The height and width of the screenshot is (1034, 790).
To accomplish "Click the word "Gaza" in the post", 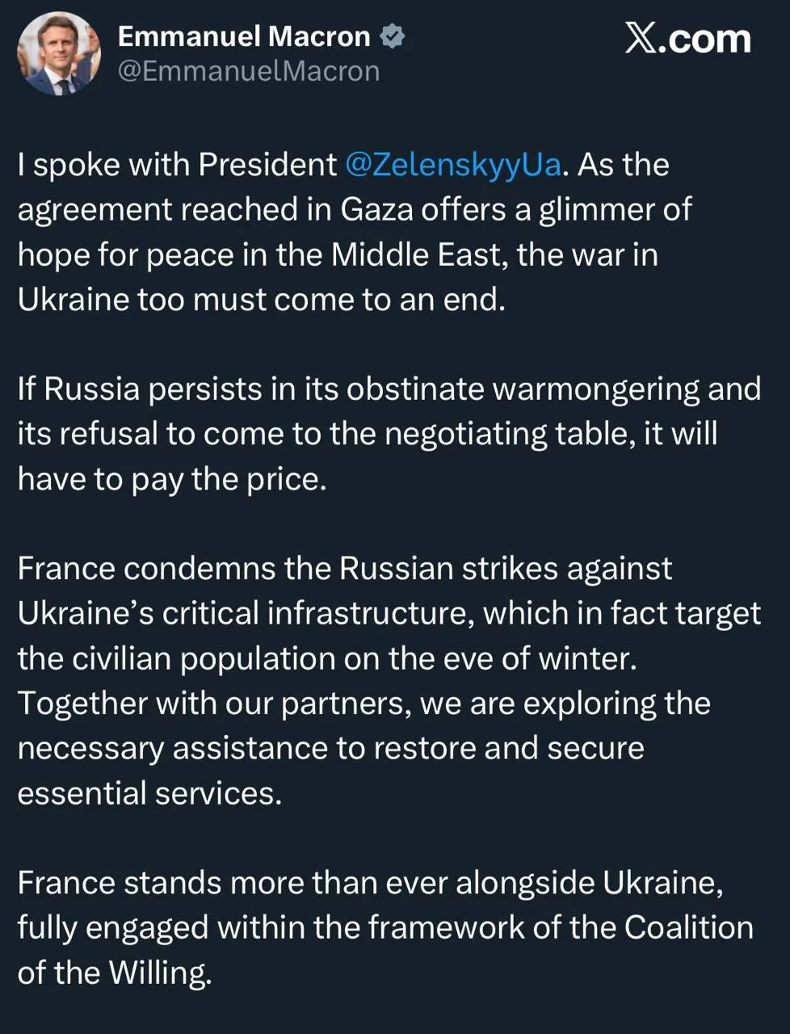I will [375, 210].
